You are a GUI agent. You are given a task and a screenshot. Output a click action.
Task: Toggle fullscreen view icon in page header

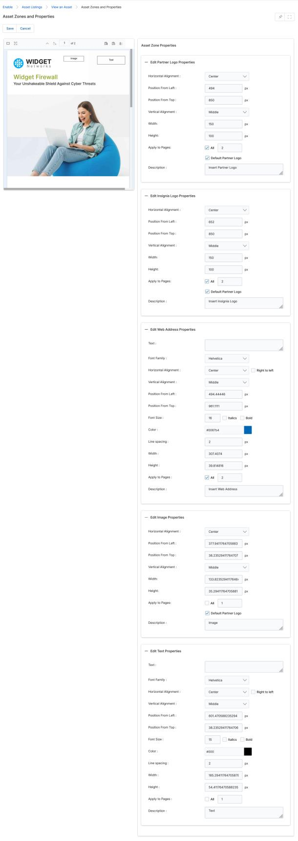(x=290, y=17)
